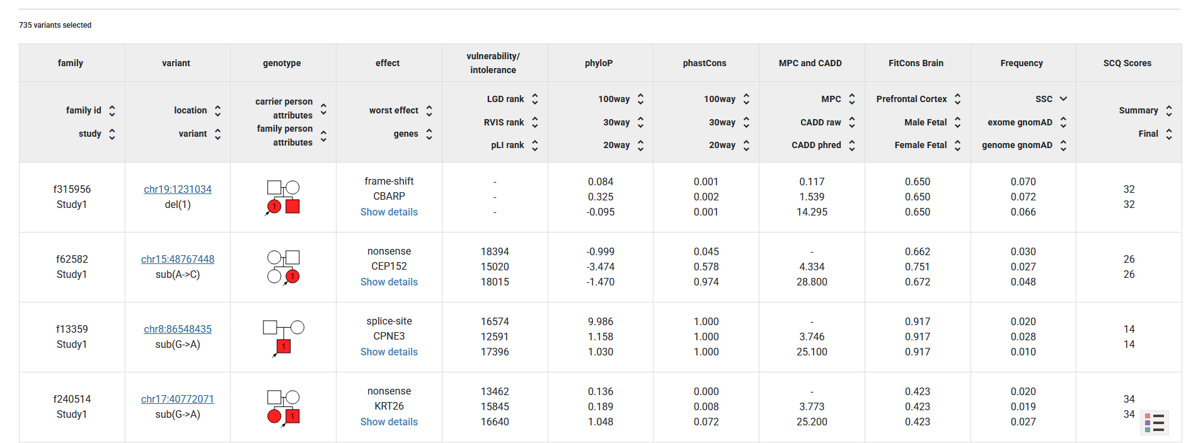Image resolution: width=1198 pixels, height=443 pixels.
Task: Select family id f62582
Action: tap(72, 259)
